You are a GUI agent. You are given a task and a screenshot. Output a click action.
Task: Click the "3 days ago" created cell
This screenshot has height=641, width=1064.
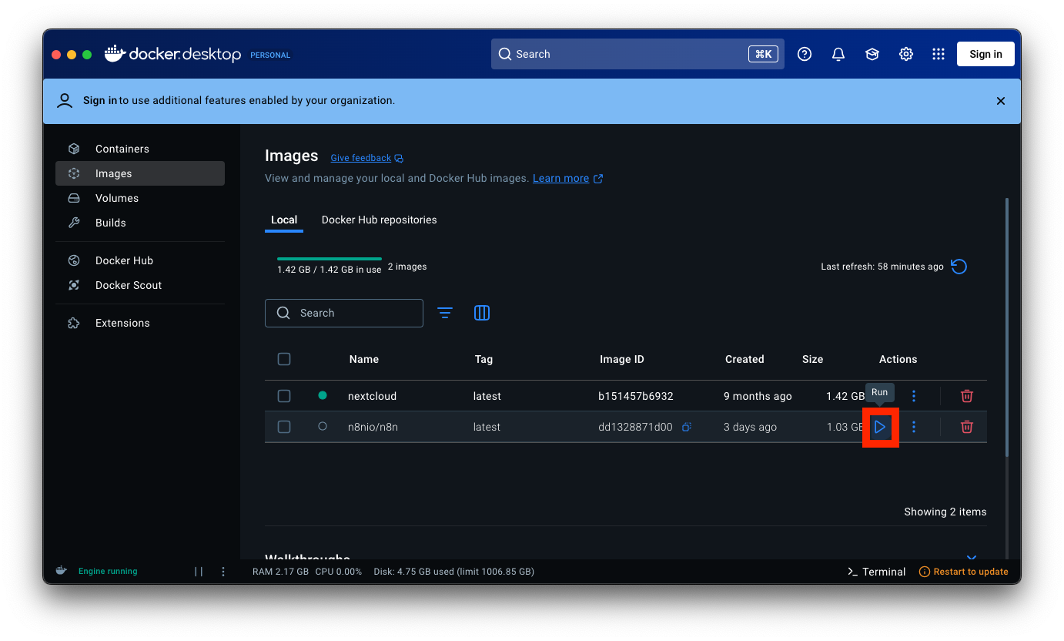point(750,427)
